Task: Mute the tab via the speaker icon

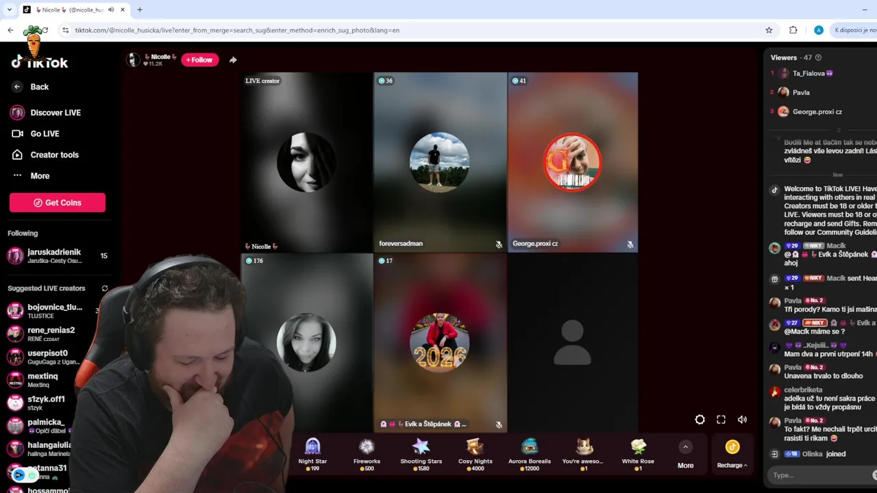Action: pos(111,10)
